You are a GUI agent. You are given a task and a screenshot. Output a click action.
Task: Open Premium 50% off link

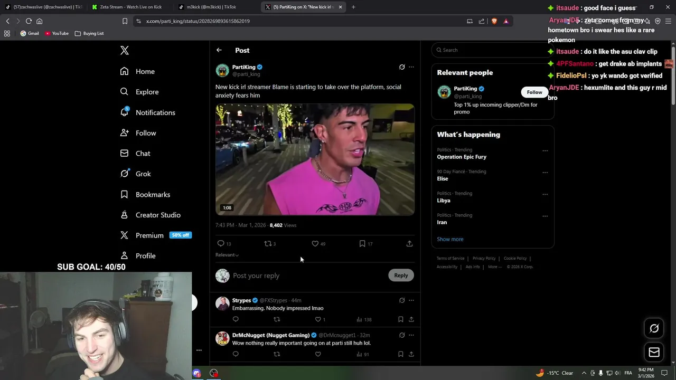point(156,235)
